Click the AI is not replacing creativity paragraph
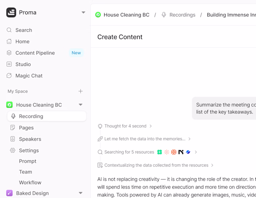Image resolution: width=256 pixels, height=198 pixels. (177, 187)
